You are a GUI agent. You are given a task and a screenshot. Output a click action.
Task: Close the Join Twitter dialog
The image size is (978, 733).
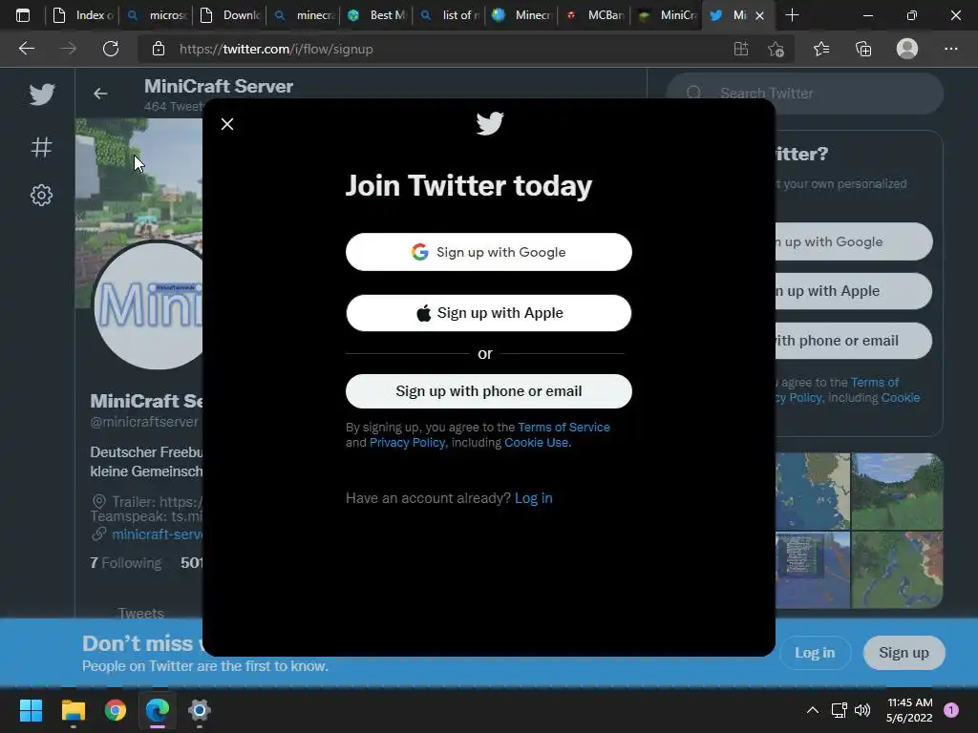click(x=227, y=124)
